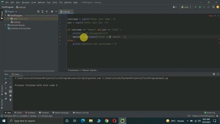Hide the Project tool window
The image size is (220, 124).
(x=56, y=11)
